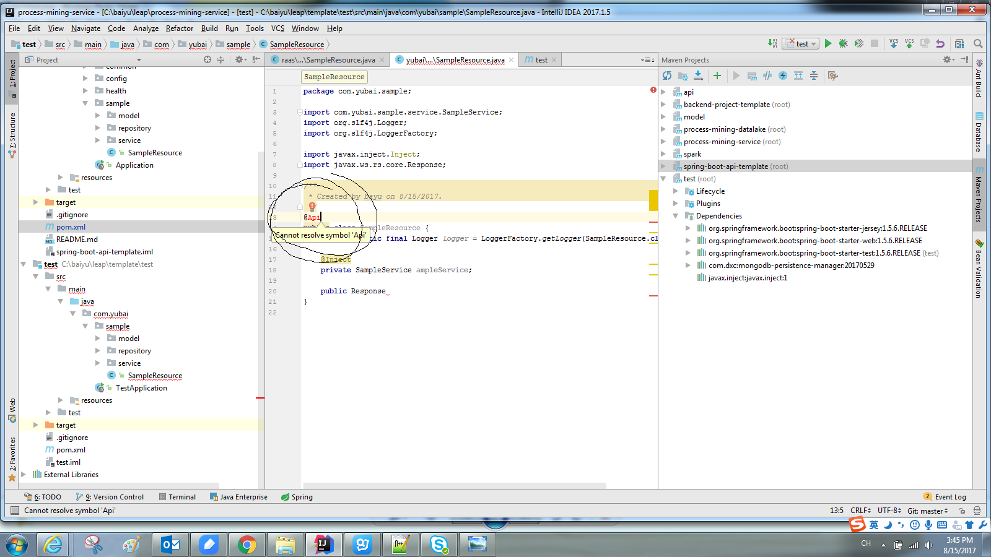Expand spring-boot-starter-jersey dependency node
991x557 pixels.
pyautogui.click(x=688, y=228)
